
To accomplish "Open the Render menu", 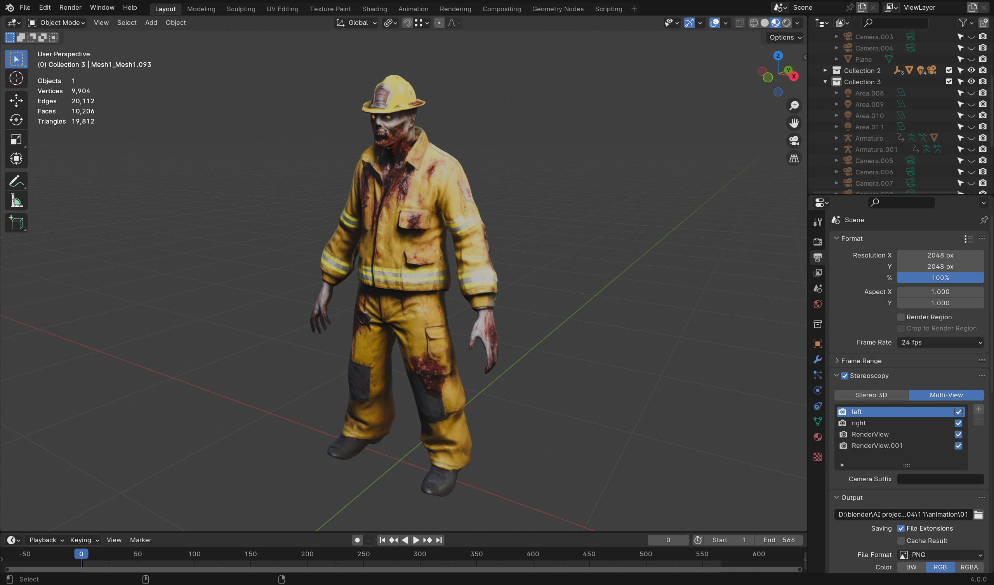I will pos(70,7).
